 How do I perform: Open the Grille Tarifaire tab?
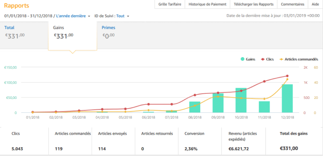[170, 4]
